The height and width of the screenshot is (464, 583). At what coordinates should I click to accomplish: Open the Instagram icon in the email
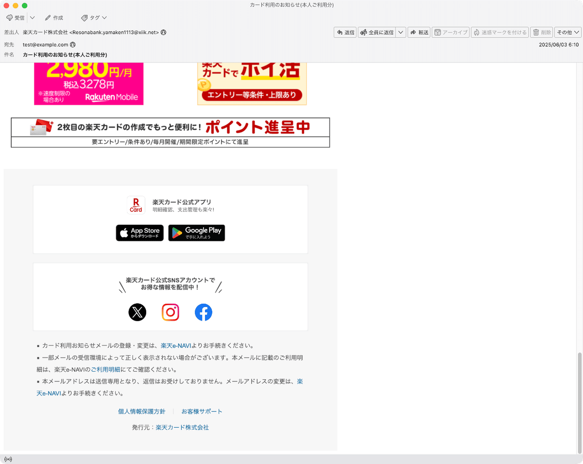(170, 312)
